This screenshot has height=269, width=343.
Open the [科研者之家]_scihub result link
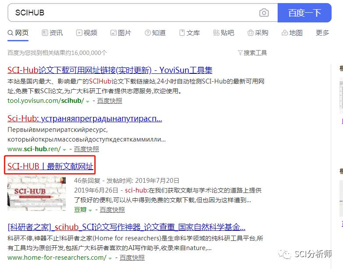tap(126, 227)
